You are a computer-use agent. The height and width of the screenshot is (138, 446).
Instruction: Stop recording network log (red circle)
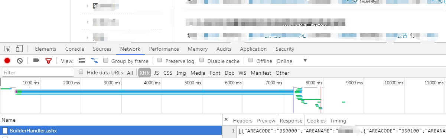click(7, 61)
